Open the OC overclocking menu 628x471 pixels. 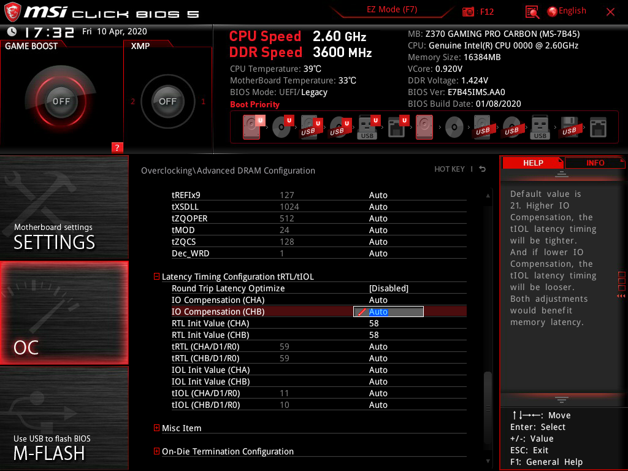coord(64,313)
